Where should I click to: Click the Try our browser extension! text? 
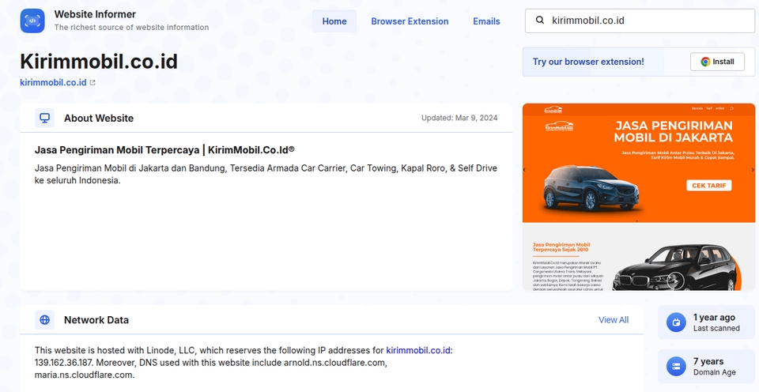click(x=588, y=62)
